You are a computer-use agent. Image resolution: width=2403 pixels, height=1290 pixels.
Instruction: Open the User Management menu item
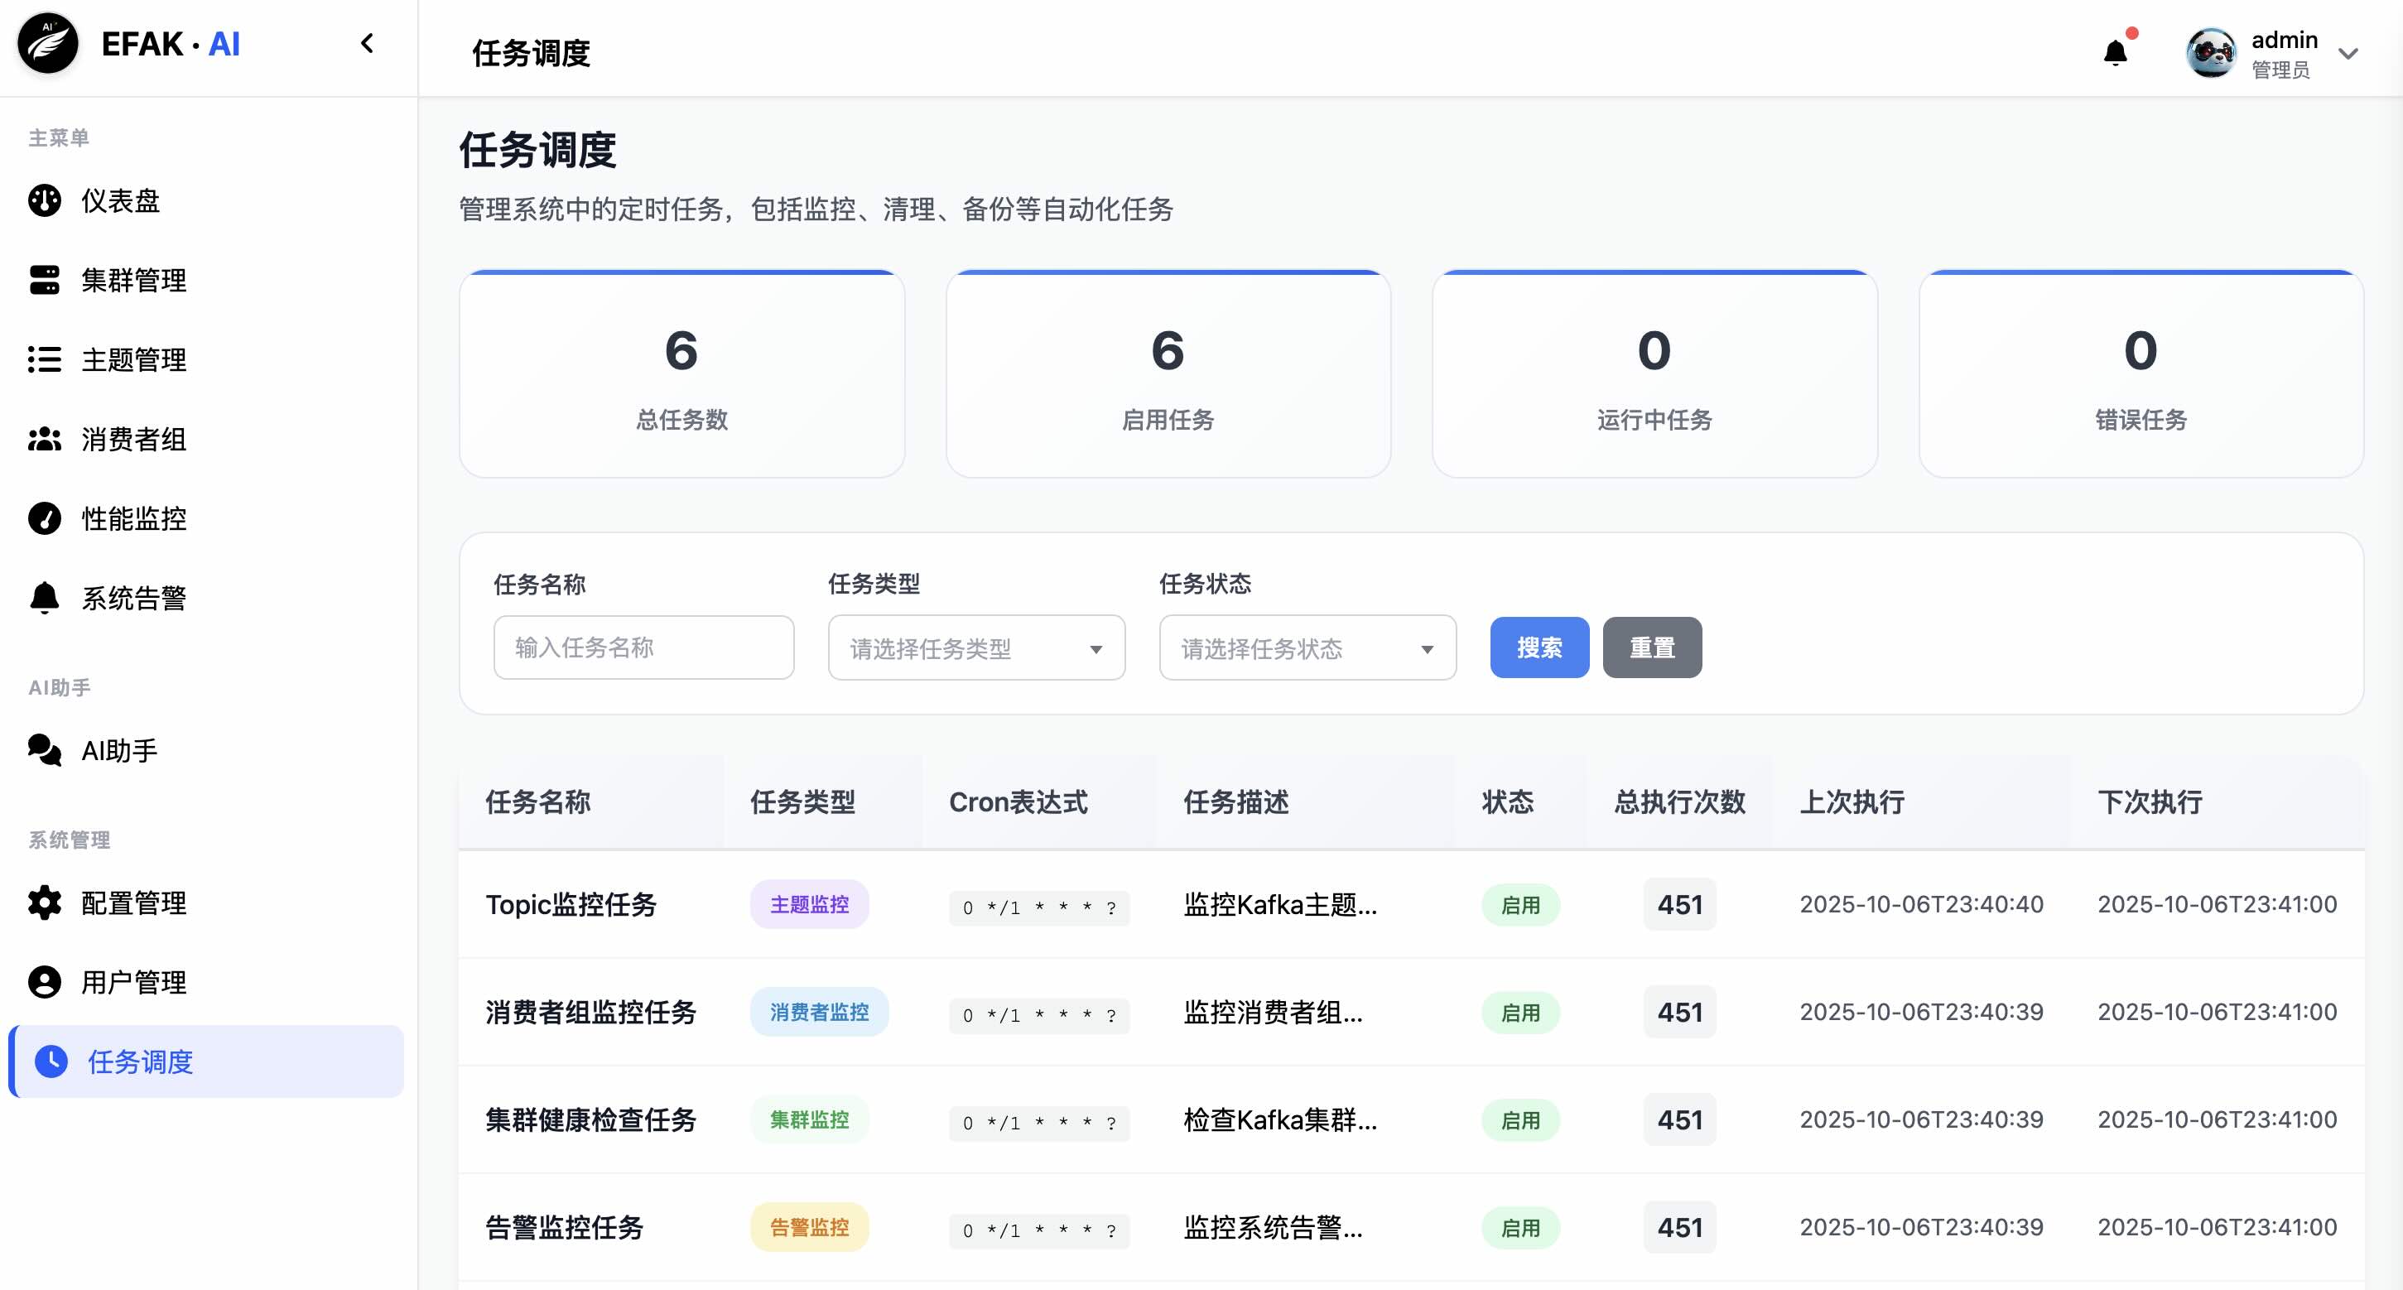click(133, 981)
